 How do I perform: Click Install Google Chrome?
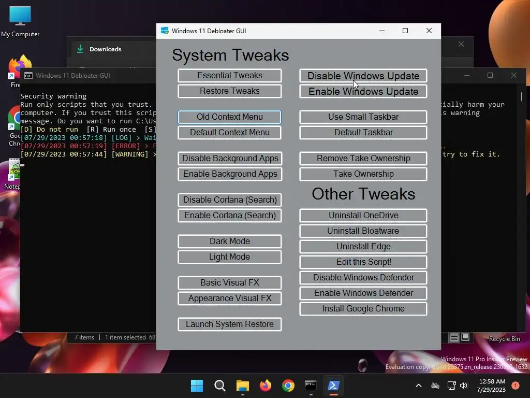pos(363,309)
